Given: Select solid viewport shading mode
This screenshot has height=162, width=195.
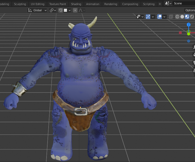Looking at the screenshot, I should 182,17.
